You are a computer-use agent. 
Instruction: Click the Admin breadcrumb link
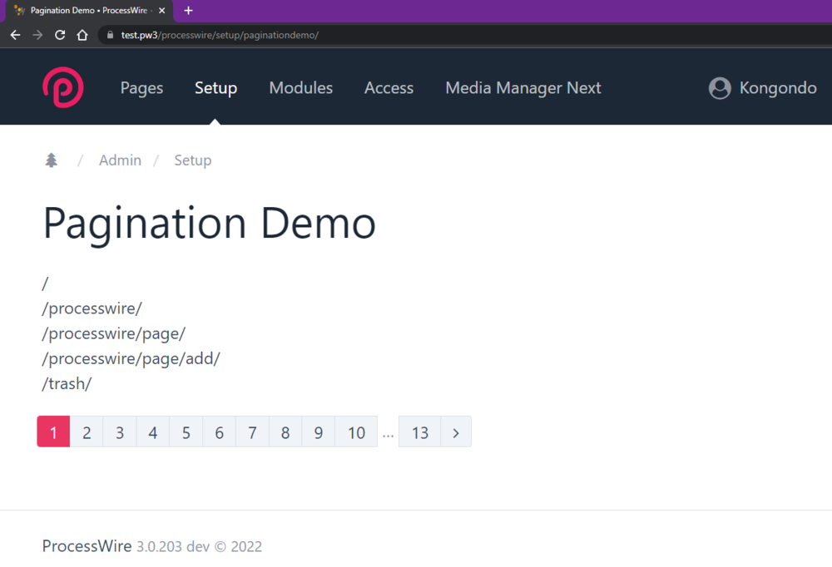(x=119, y=160)
